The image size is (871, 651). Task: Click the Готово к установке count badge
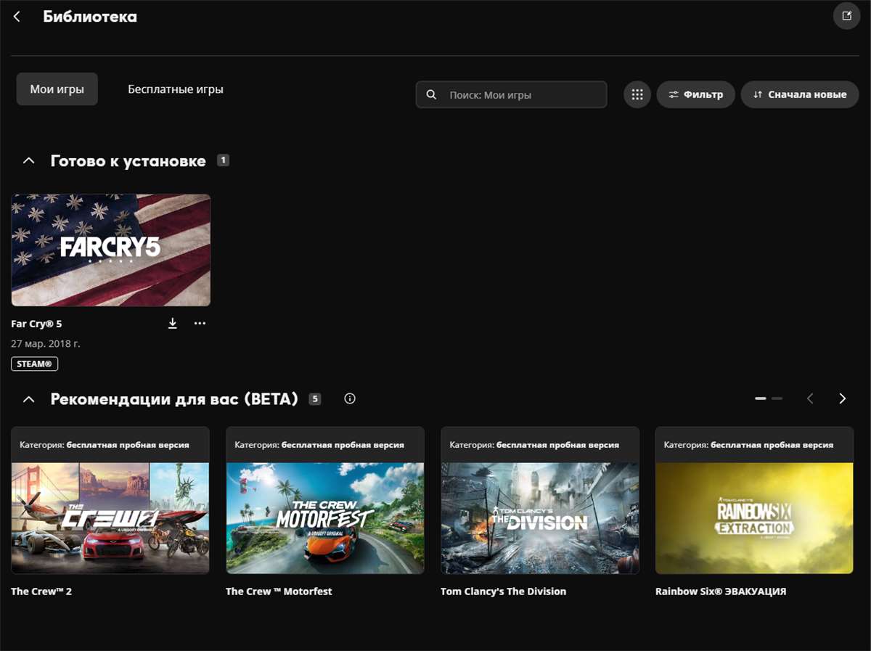(223, 160)
